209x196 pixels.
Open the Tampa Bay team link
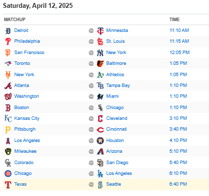118,85
